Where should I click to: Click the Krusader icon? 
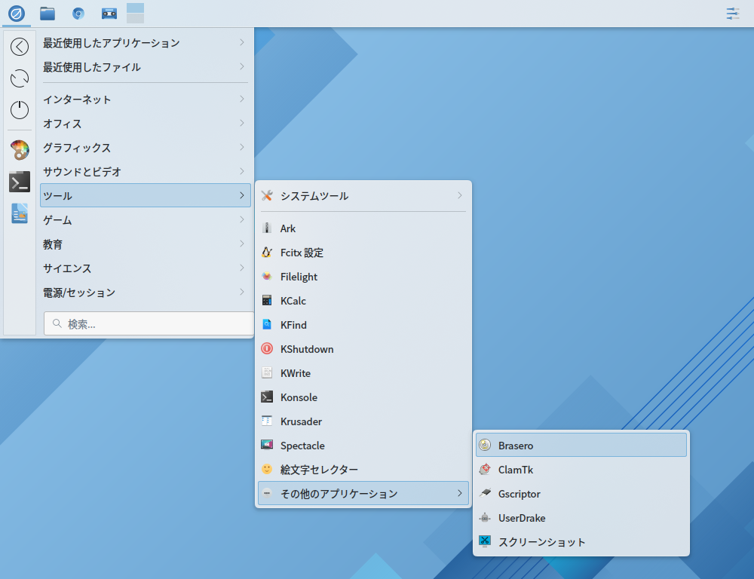tap(267, 421)
